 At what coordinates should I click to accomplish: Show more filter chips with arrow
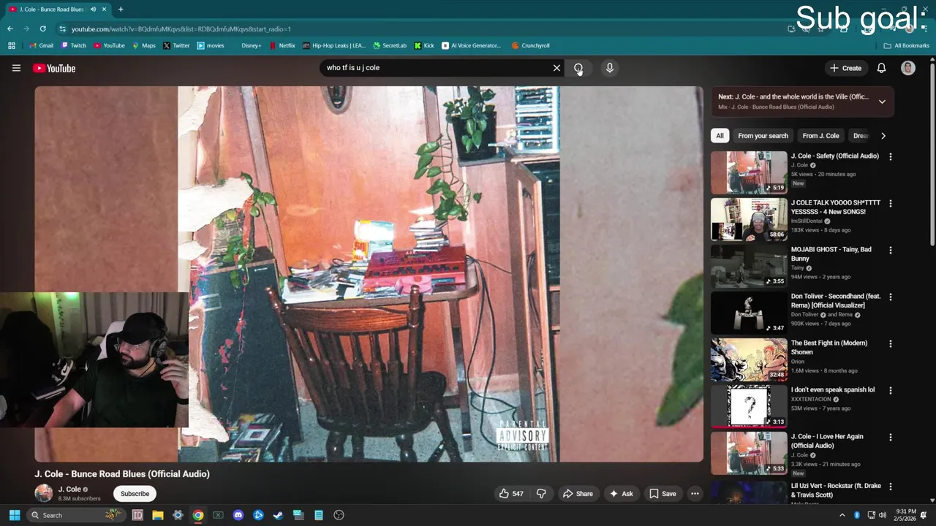coord(883,136)
